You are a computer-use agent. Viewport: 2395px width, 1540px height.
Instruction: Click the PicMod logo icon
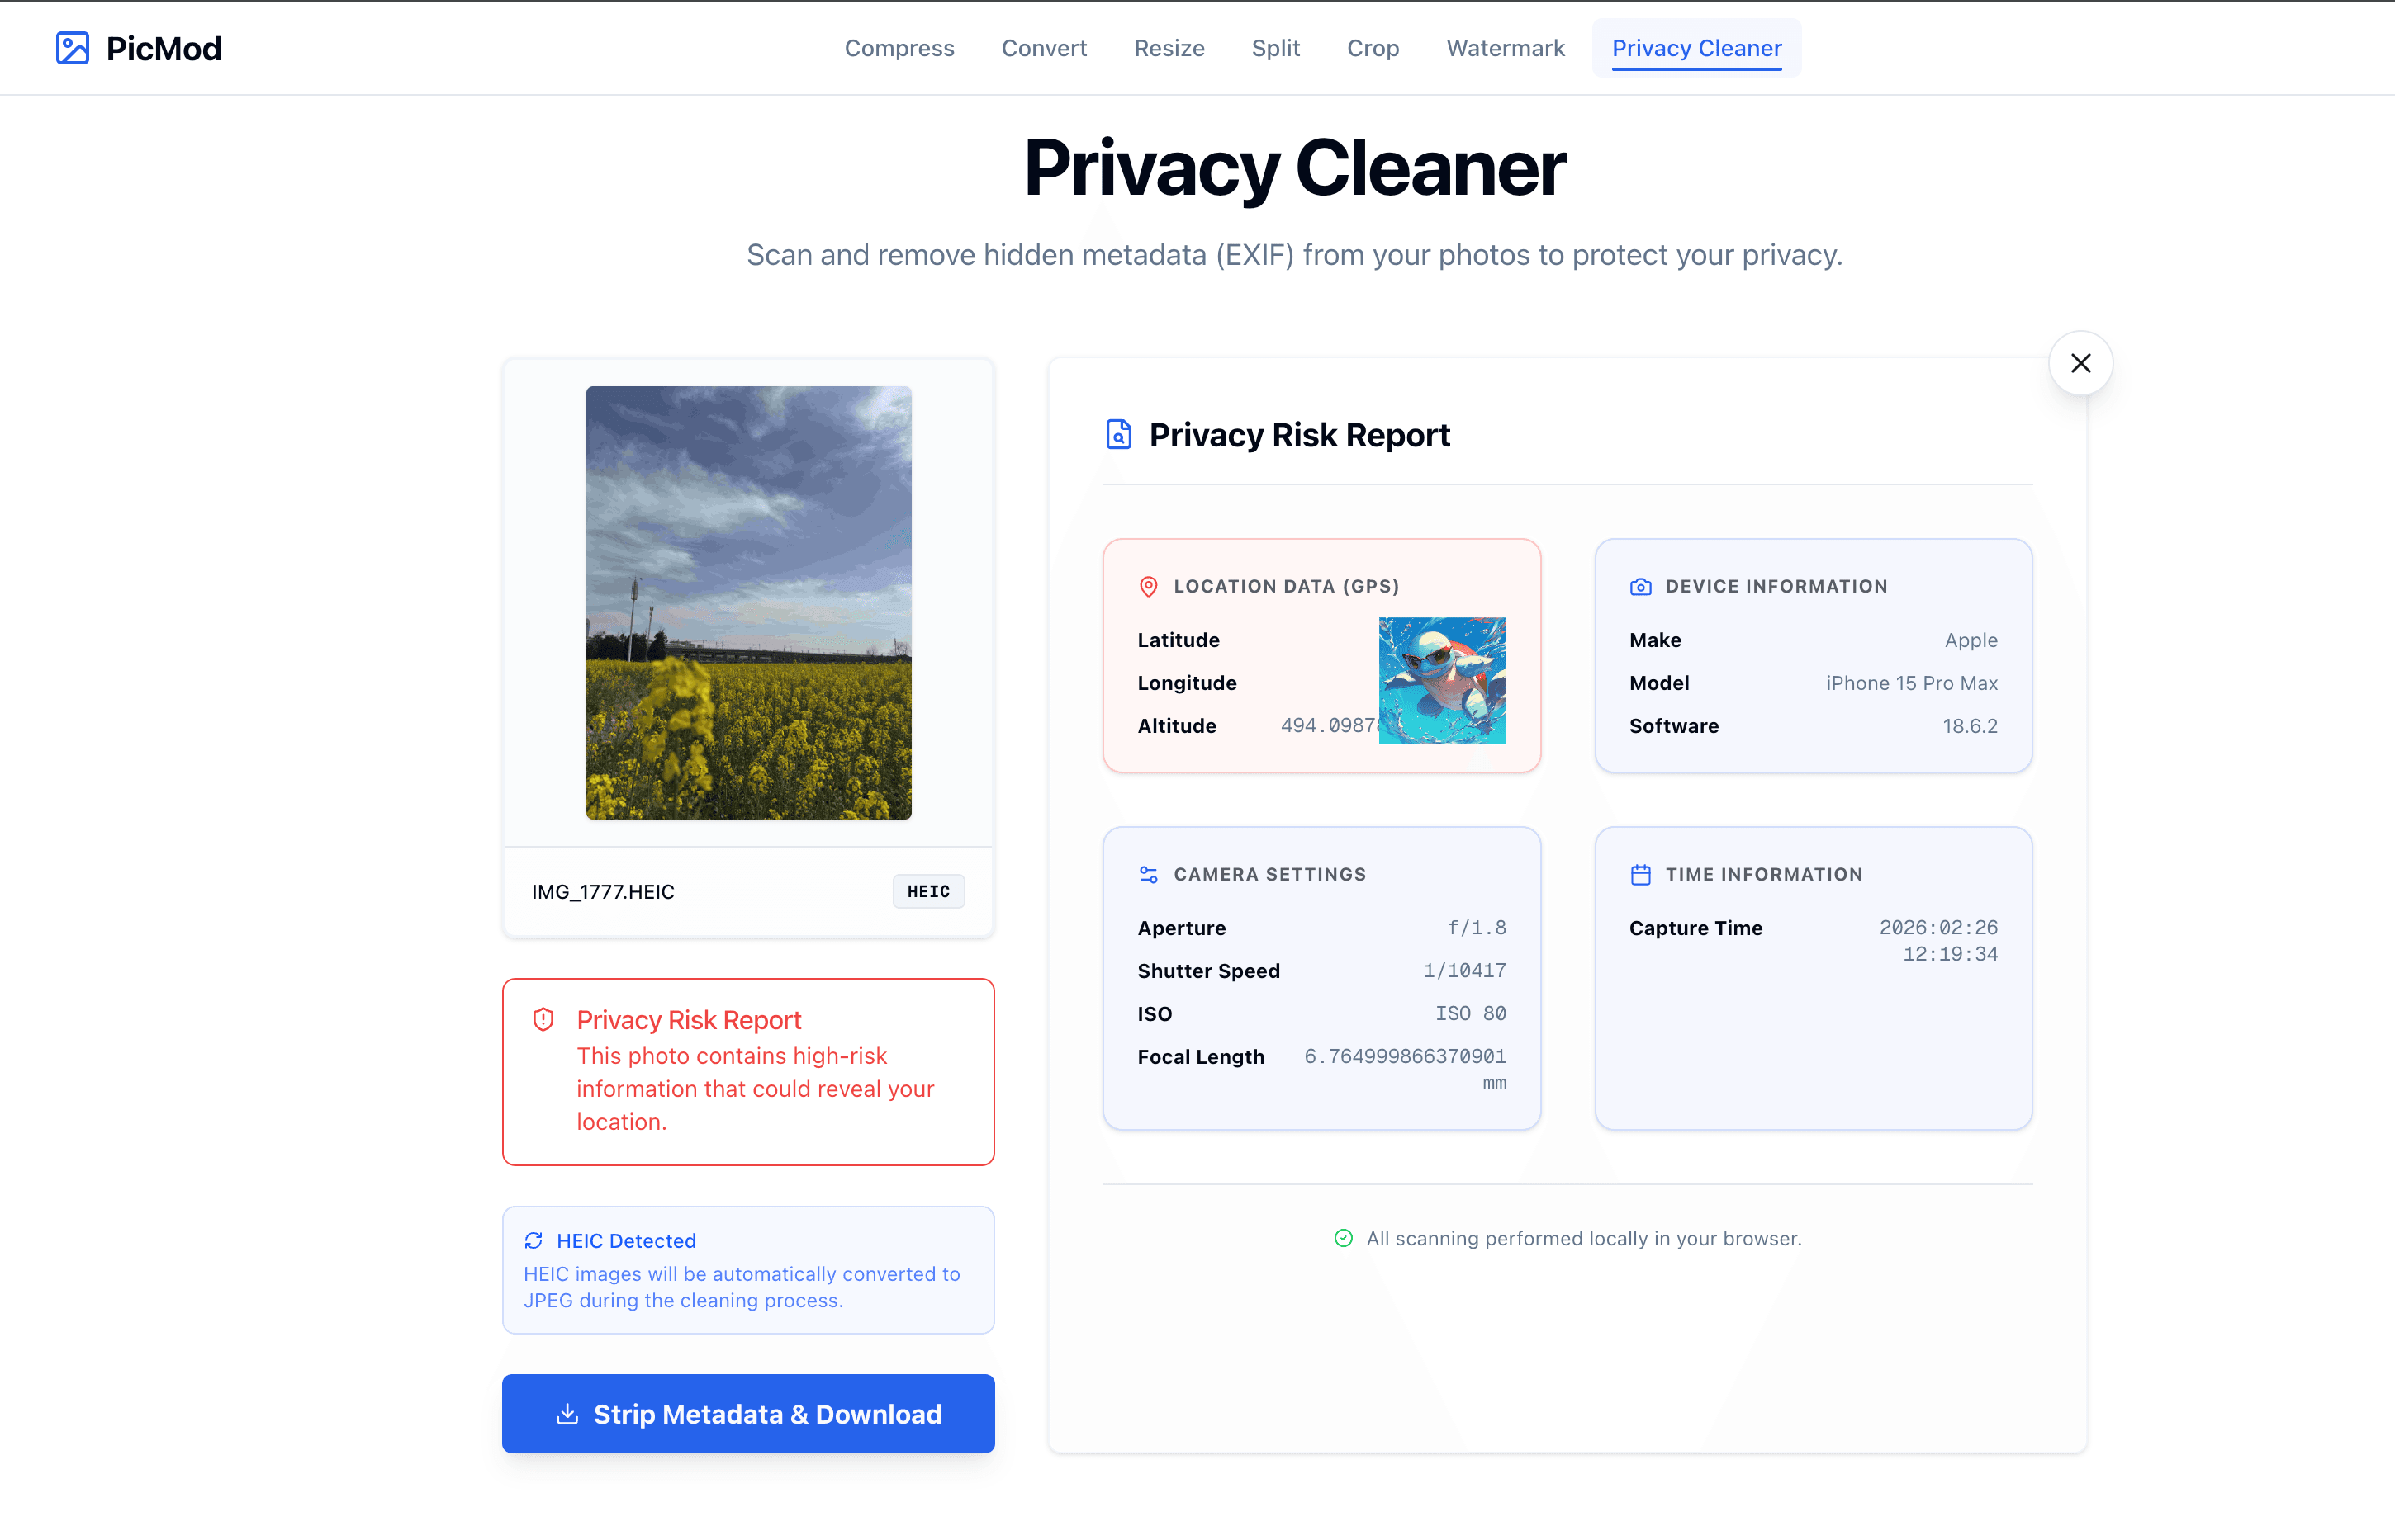pyautogui.click(x=71, y=47)
